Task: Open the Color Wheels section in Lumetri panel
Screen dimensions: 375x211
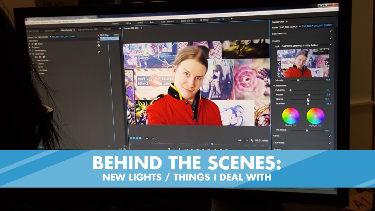Action: (279, 143)
